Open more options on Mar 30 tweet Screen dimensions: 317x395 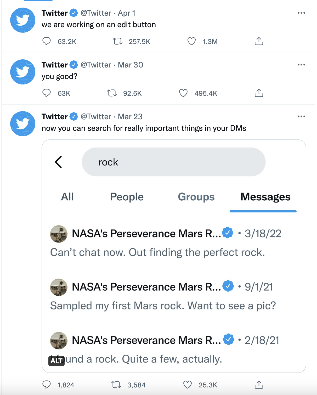coord(301,65)
